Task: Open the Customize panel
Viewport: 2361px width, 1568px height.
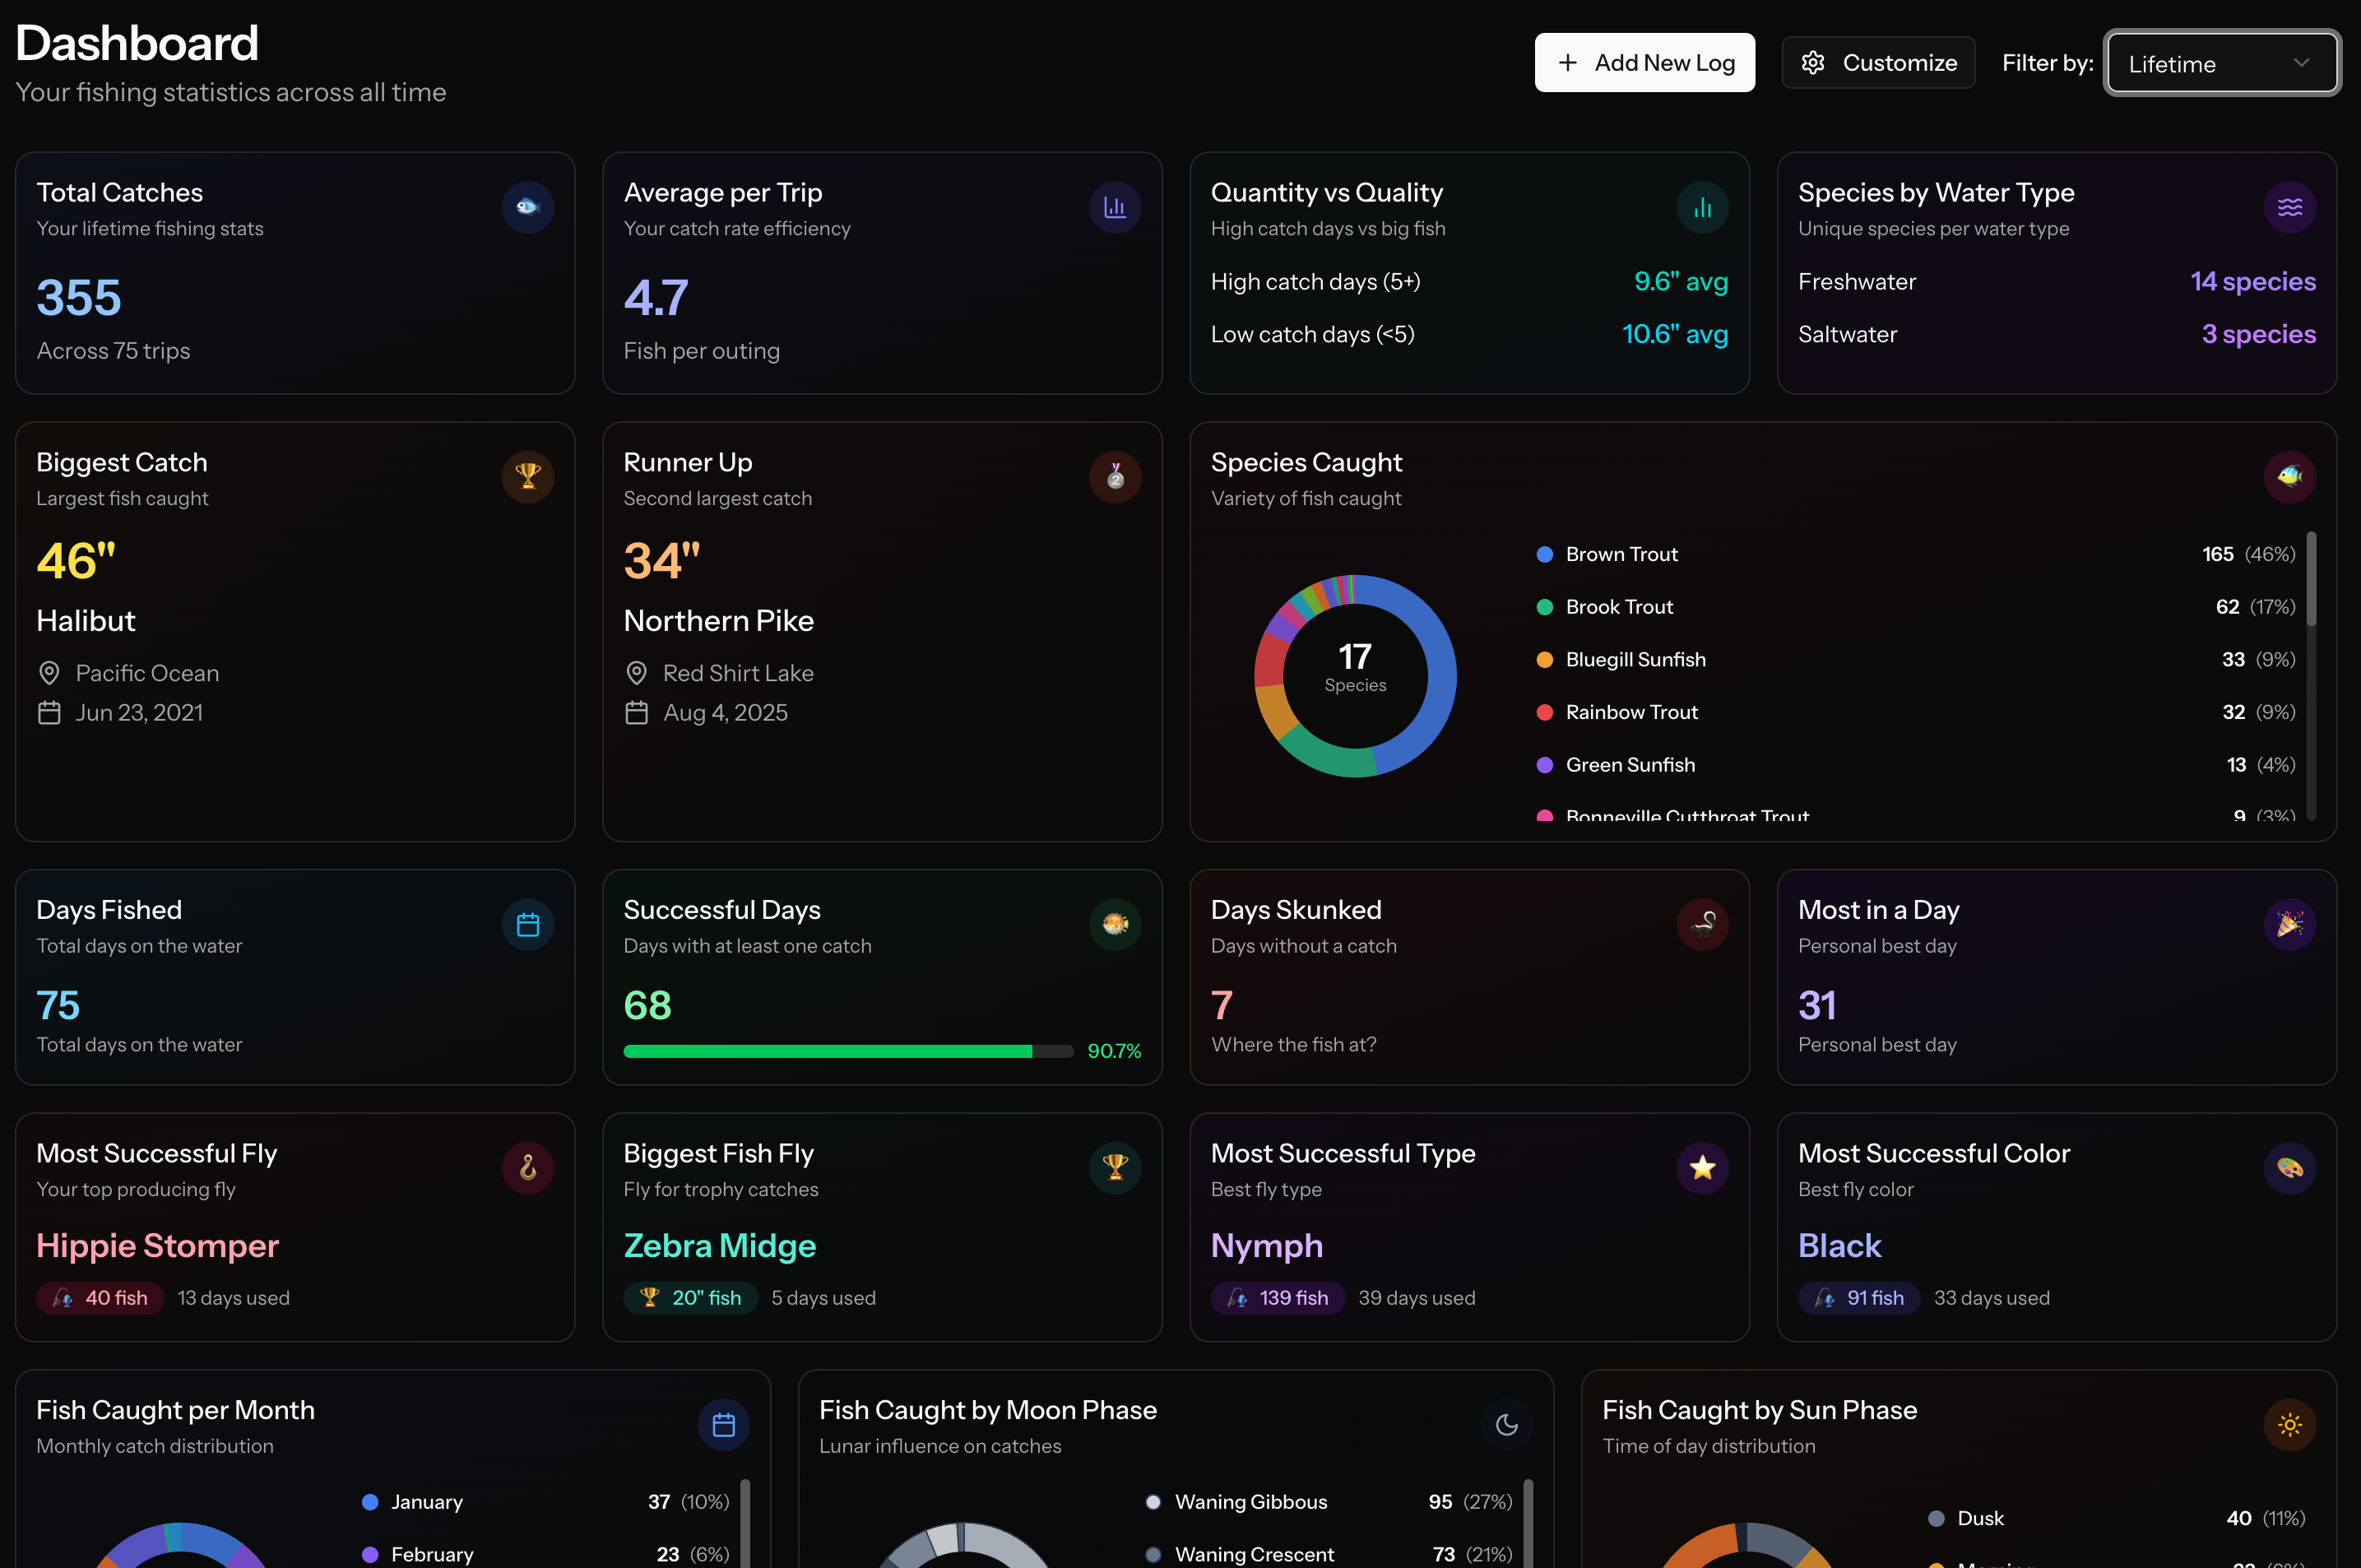Action: pyautogui.click(x=1878, y=62)
